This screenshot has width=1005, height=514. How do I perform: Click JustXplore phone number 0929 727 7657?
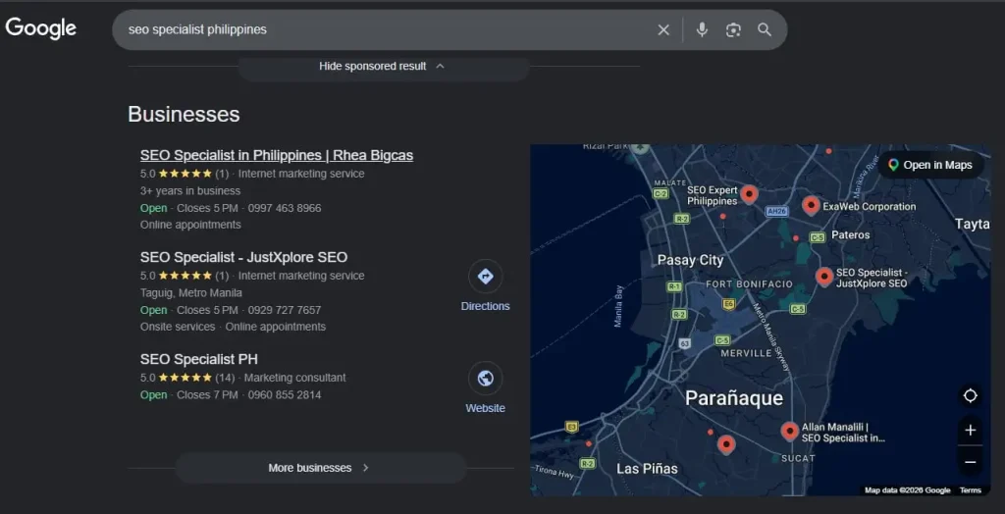coord(285,310)
